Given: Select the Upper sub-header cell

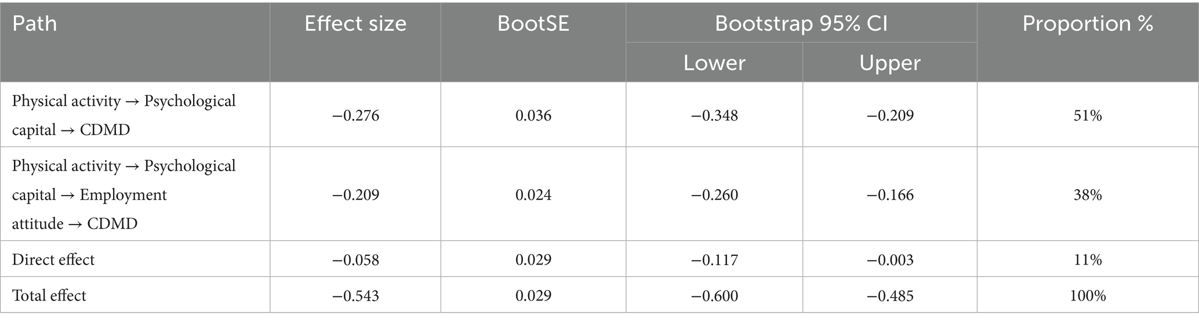Looking at the screenshot, I should click(x=889, y=63).
